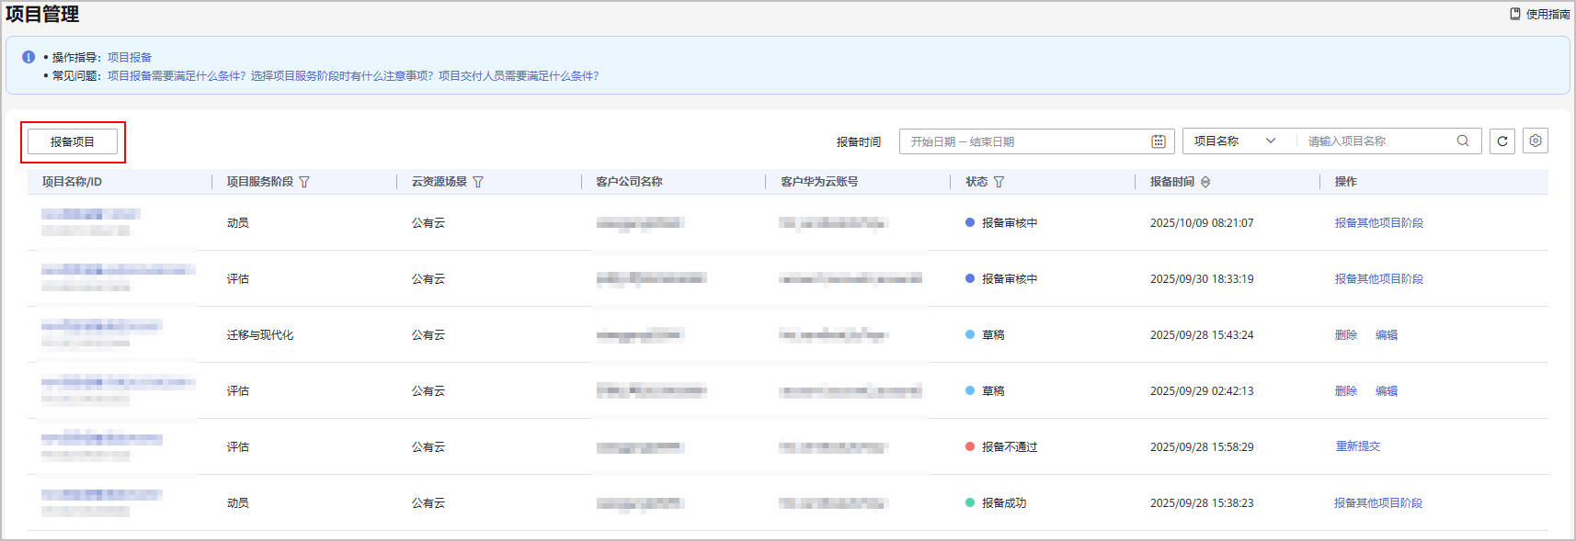The image size is (1576, 541).
Task: Open FAQ 项目报备需要满足什么条件
Action: [x=177, y=76]
